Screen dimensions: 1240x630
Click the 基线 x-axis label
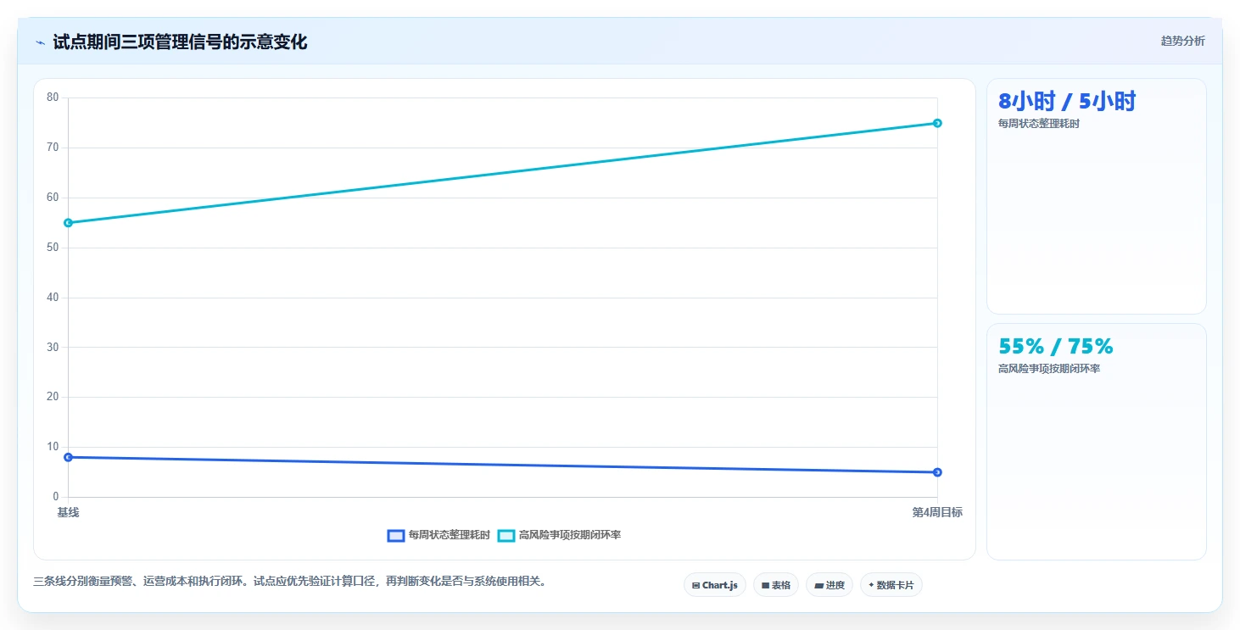pyautogui.click(x=68, y=512)
